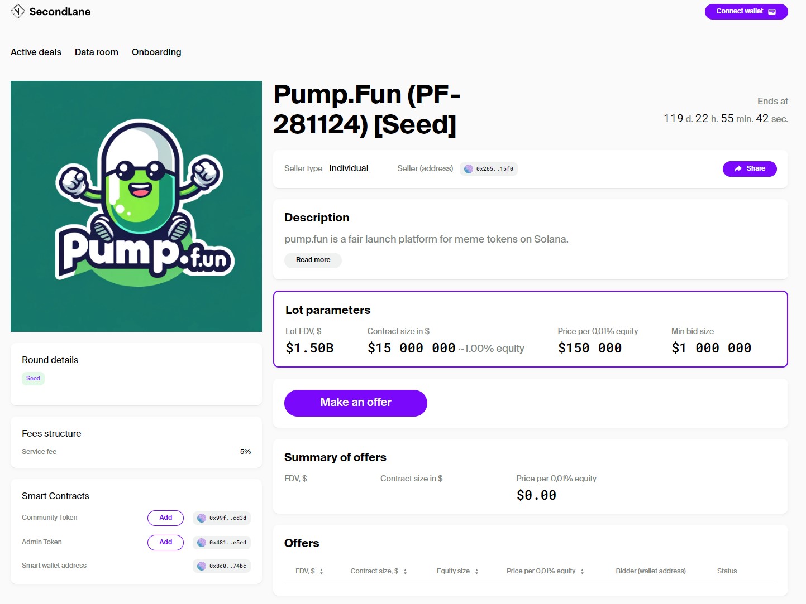Open the Onboarding tab
The height and width of the screenshot is (604, 806).
(x=156, y=52)
